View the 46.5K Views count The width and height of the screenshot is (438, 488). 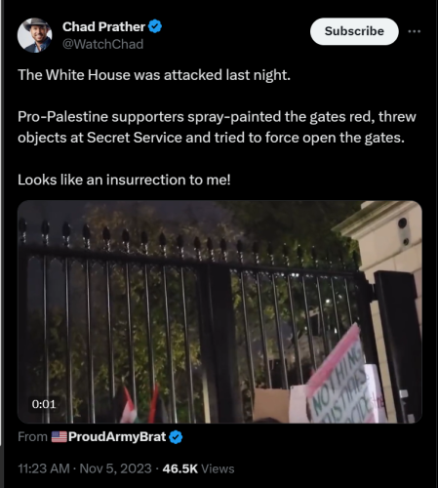tap(198, 468)
